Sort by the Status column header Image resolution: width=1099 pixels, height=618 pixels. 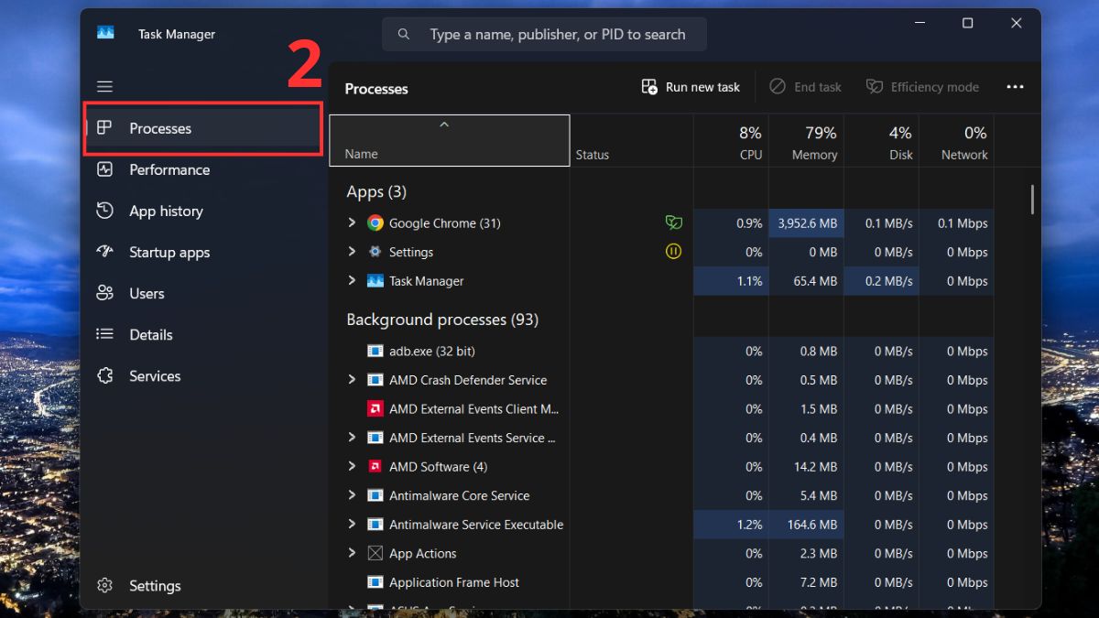631,140
